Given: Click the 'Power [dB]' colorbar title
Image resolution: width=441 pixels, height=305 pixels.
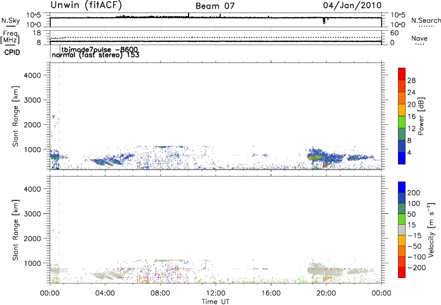Looking at the screenshot, I should 421,116.
